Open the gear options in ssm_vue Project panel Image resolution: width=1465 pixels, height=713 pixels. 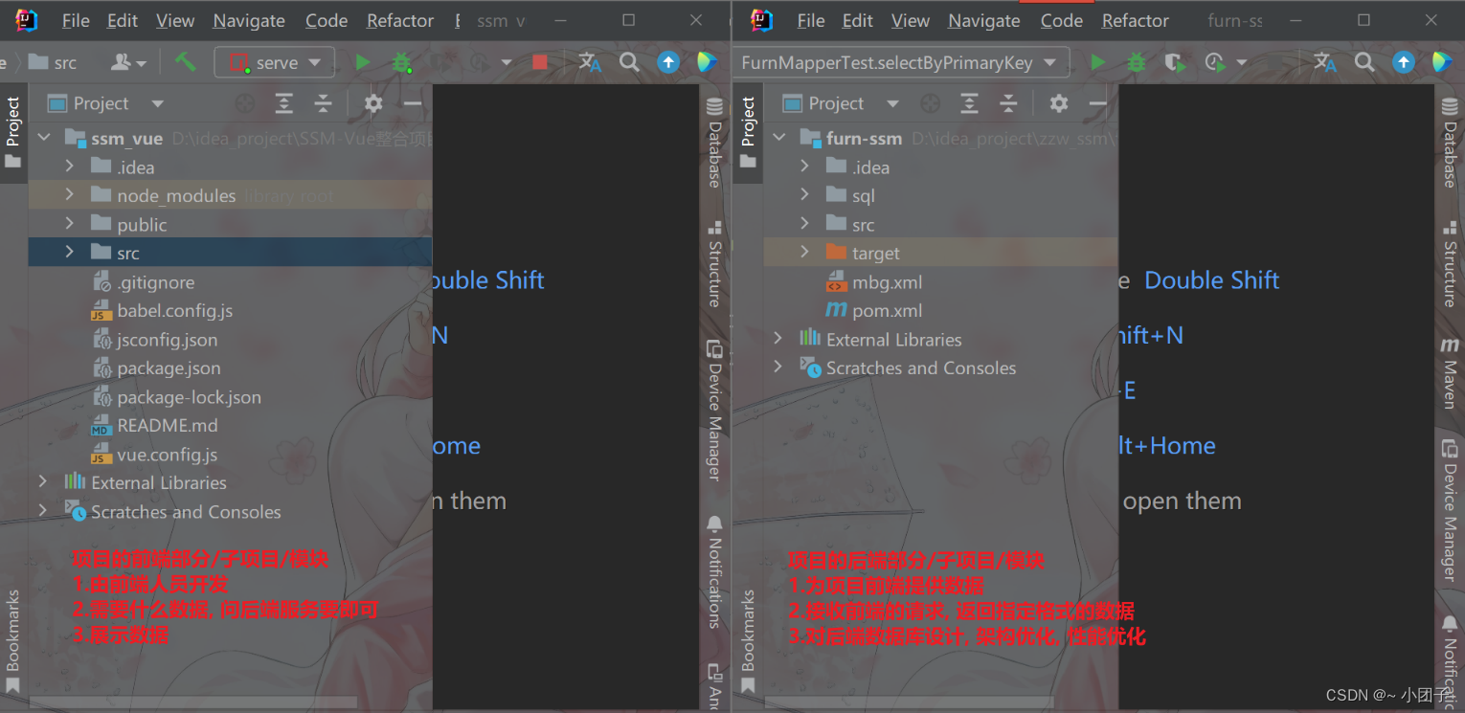(373, 103)
